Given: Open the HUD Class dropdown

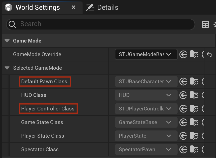Looking at the screenshot, I should (x=146, y=95).
